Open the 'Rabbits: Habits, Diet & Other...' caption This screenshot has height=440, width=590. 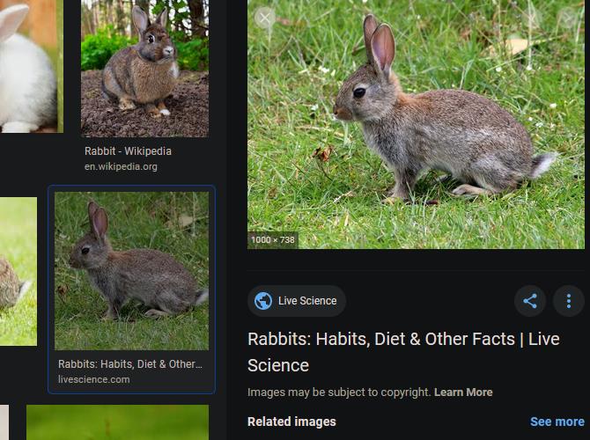click(129, 364)
